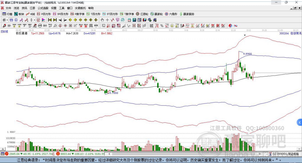Expand the blue side panel chevron
Image resolution: width=302 pixels, height=163 pixels.
[300, 122]
